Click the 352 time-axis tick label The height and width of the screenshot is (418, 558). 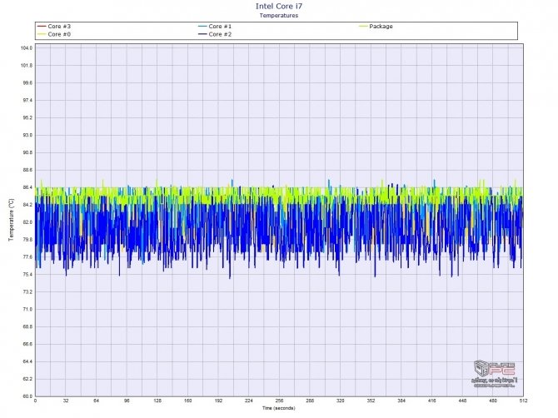click(x=371, y=401)
